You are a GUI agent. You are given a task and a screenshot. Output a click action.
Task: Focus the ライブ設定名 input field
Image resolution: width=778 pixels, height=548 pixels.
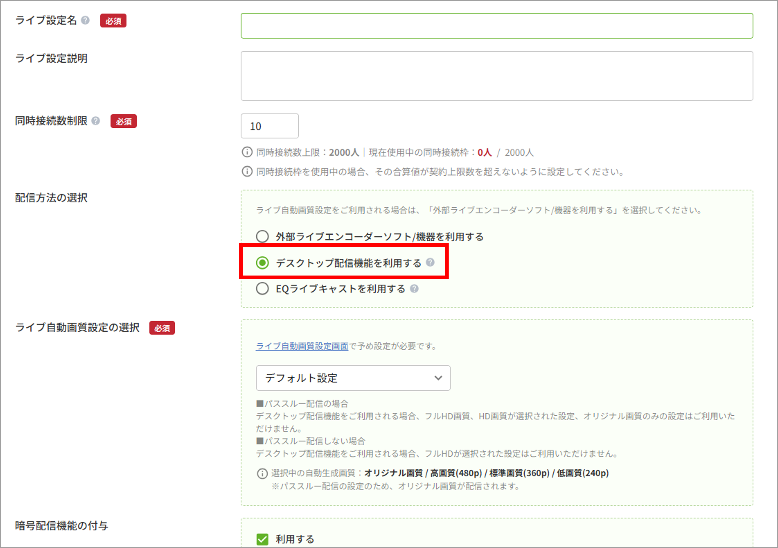click(497, 26)
